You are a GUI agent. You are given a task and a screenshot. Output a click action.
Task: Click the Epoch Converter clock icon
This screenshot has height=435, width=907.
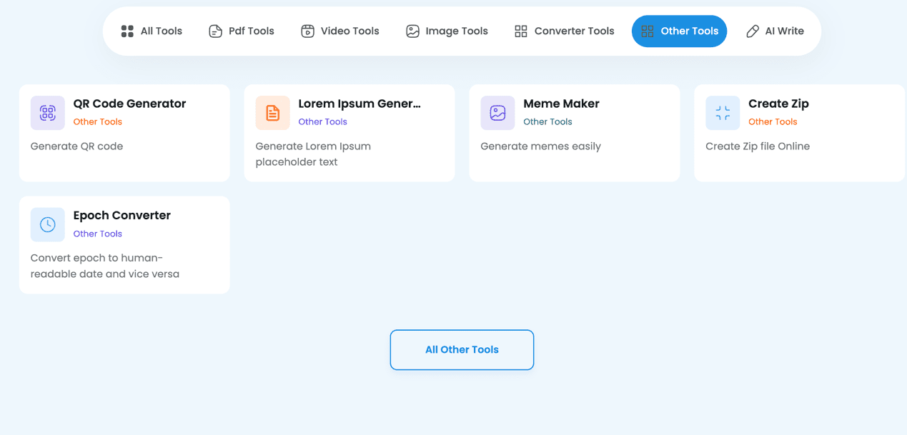[x=47, y=224]
